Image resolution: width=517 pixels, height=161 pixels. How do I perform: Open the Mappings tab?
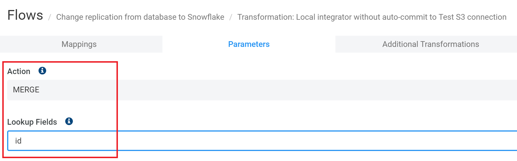pyautogui.click(x=79, y=44)
